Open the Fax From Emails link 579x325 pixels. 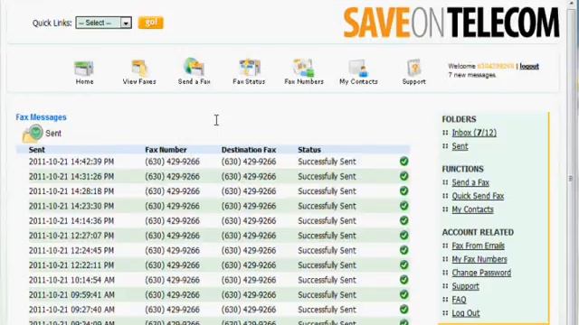479,246
